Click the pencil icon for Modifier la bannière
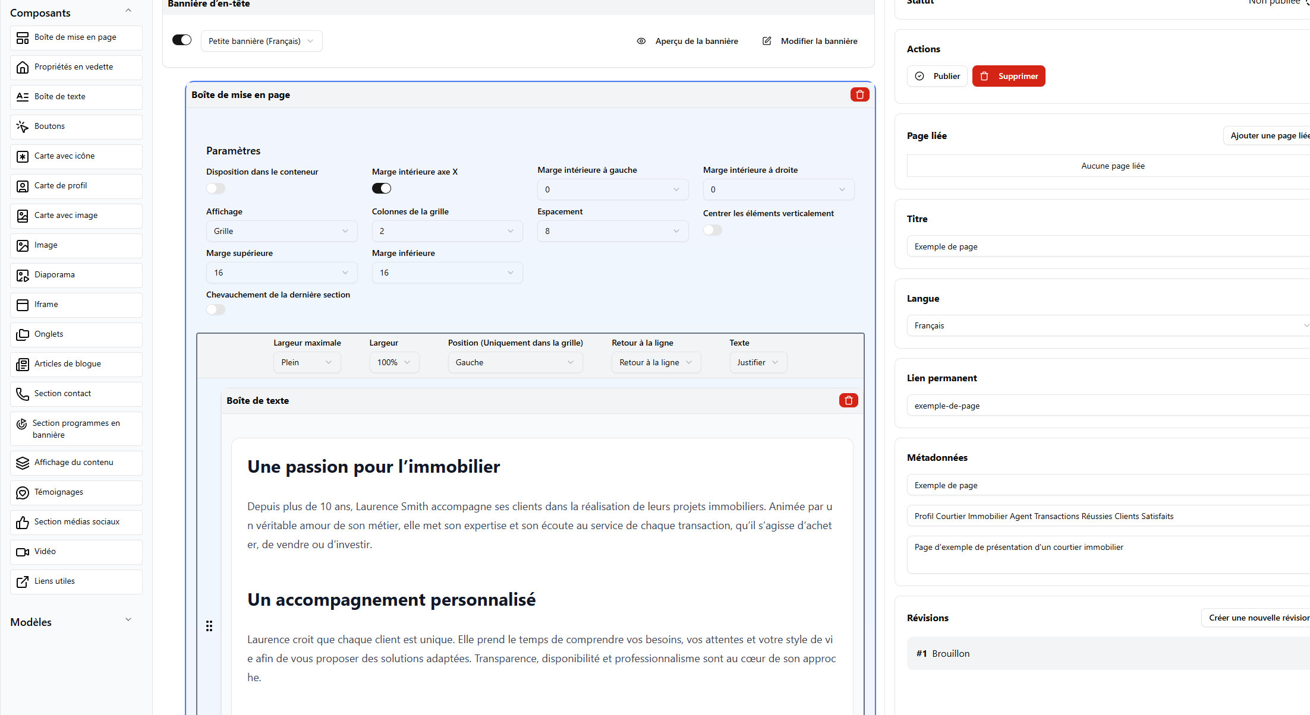 [x=767, y=41]
